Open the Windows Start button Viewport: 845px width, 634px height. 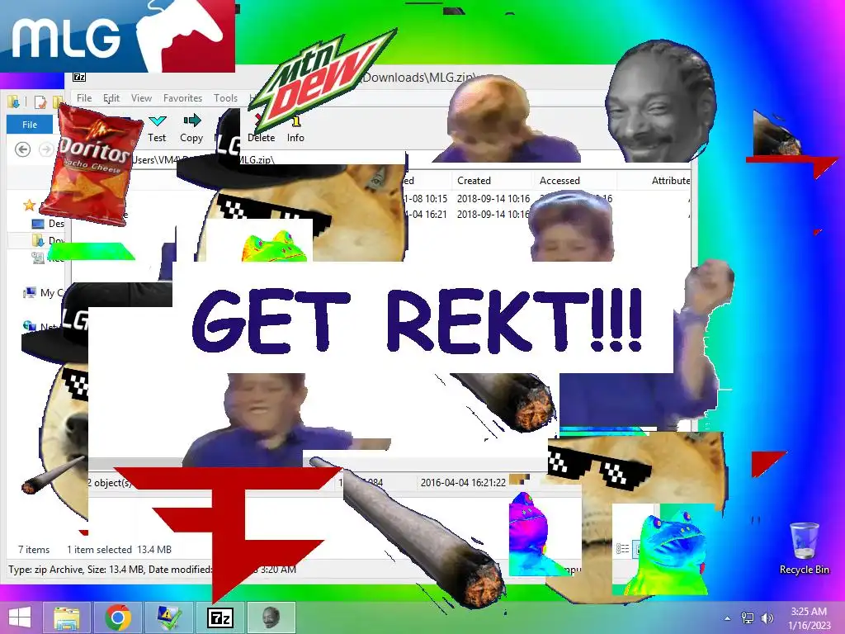pyautogui.click(x=20, y=617)
